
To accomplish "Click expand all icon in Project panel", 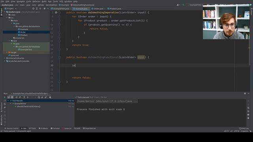I will (x=37, y=9).
